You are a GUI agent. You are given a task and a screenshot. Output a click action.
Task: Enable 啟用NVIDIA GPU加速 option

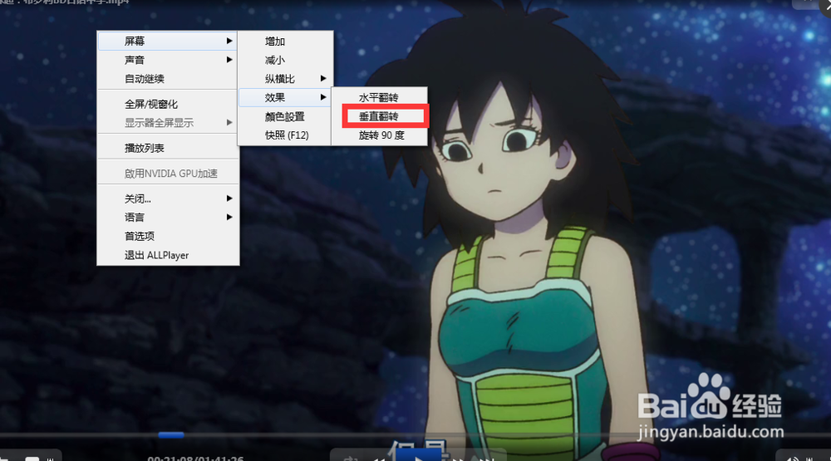[168, 174]
